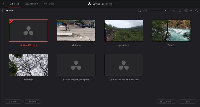Click the Open button
Screen dimensions: 200x107
coord(187,102)
